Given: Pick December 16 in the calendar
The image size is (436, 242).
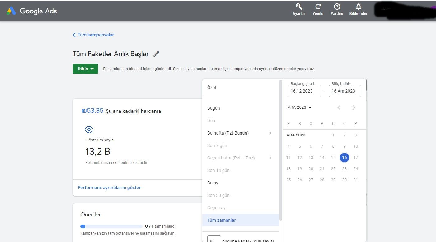Looking at the screenshot, I should pos(344,158).
